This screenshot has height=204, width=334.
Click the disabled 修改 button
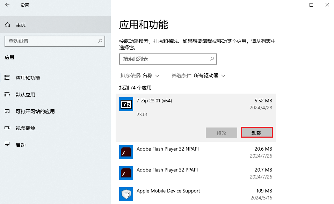click(x=221, y=132)
